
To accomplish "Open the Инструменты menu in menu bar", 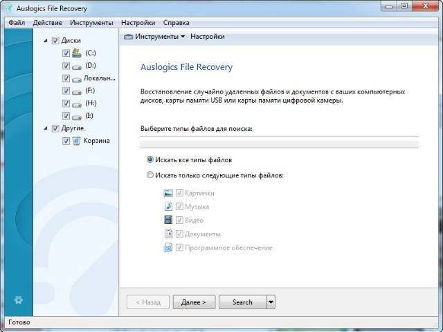I will click(91, 23).
